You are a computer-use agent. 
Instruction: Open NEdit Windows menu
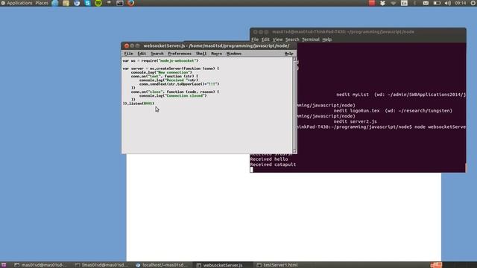click(x=233, y=54)
